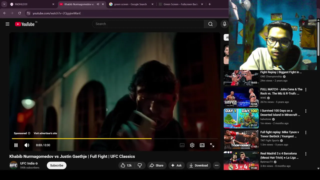Pause the video
Viewport: 320px width, 180px height.
(x=16, y=145)
